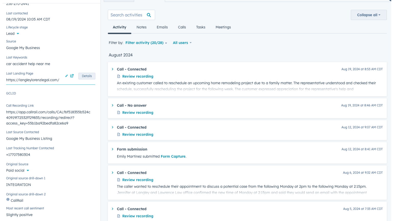Click recording icon on Aug 12 connected call
The width and height of the screenshot is (394, 221).
tap(119, 135)
